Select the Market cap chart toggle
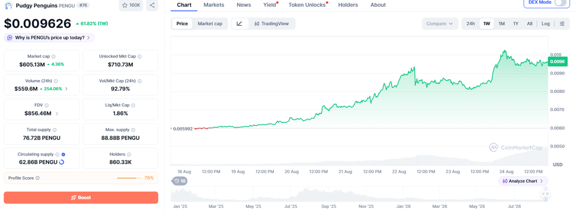 210,24
